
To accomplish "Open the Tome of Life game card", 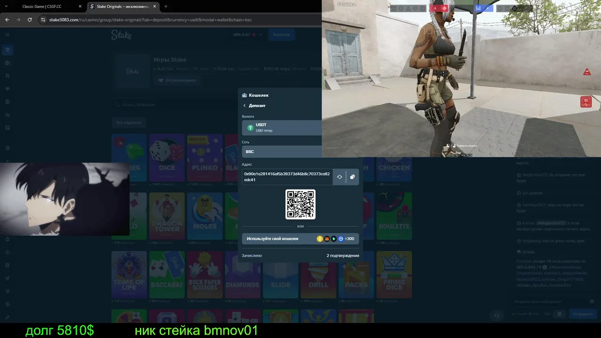I will 129,275.
